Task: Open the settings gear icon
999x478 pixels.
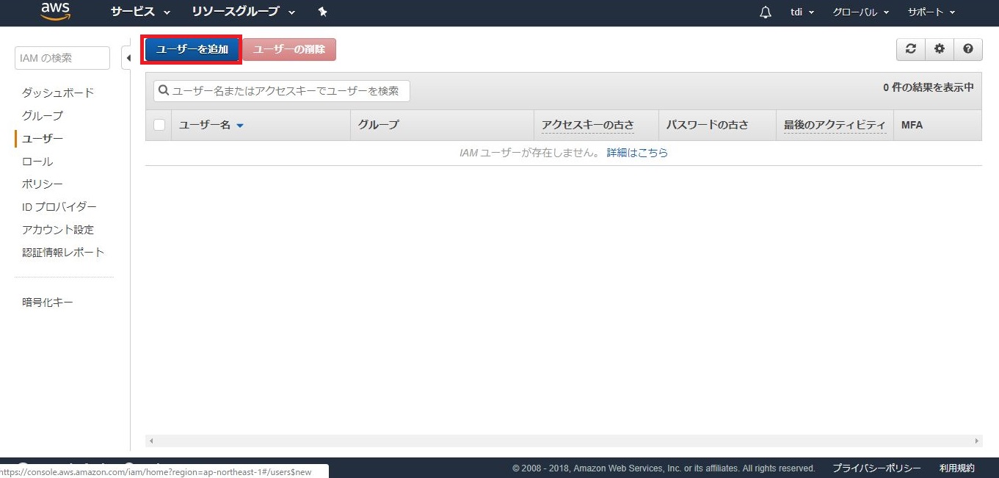Action: 940,49
